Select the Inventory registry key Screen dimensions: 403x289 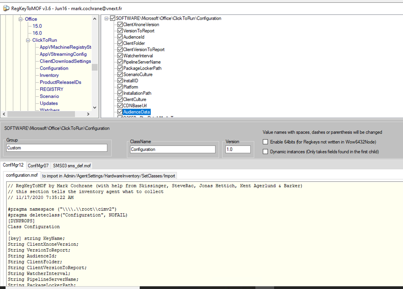[x=49, y=75]
